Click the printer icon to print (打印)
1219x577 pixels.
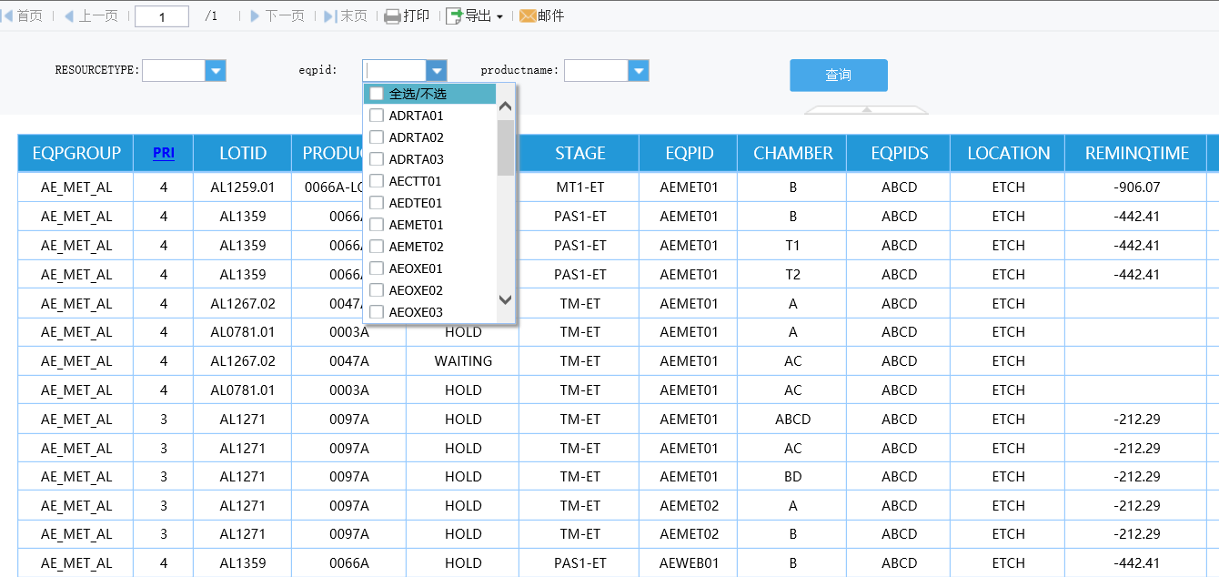click(x=392, y=16)
